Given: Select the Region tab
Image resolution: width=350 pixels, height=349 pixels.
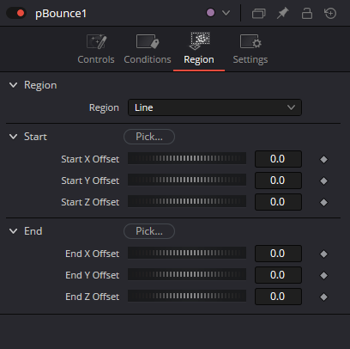Looking at the screenshot, I should [199, 49].
